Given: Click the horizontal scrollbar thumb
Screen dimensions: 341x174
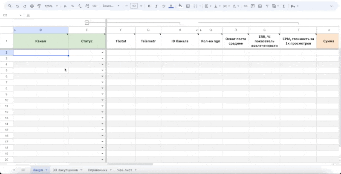Looking at the screenshot, I should tap(130, 164).
